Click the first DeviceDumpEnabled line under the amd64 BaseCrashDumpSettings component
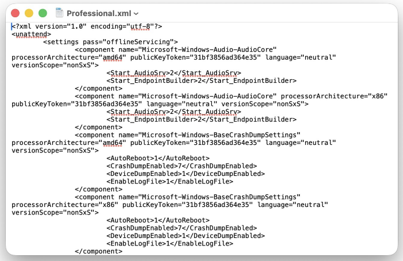 coord(185,174)
